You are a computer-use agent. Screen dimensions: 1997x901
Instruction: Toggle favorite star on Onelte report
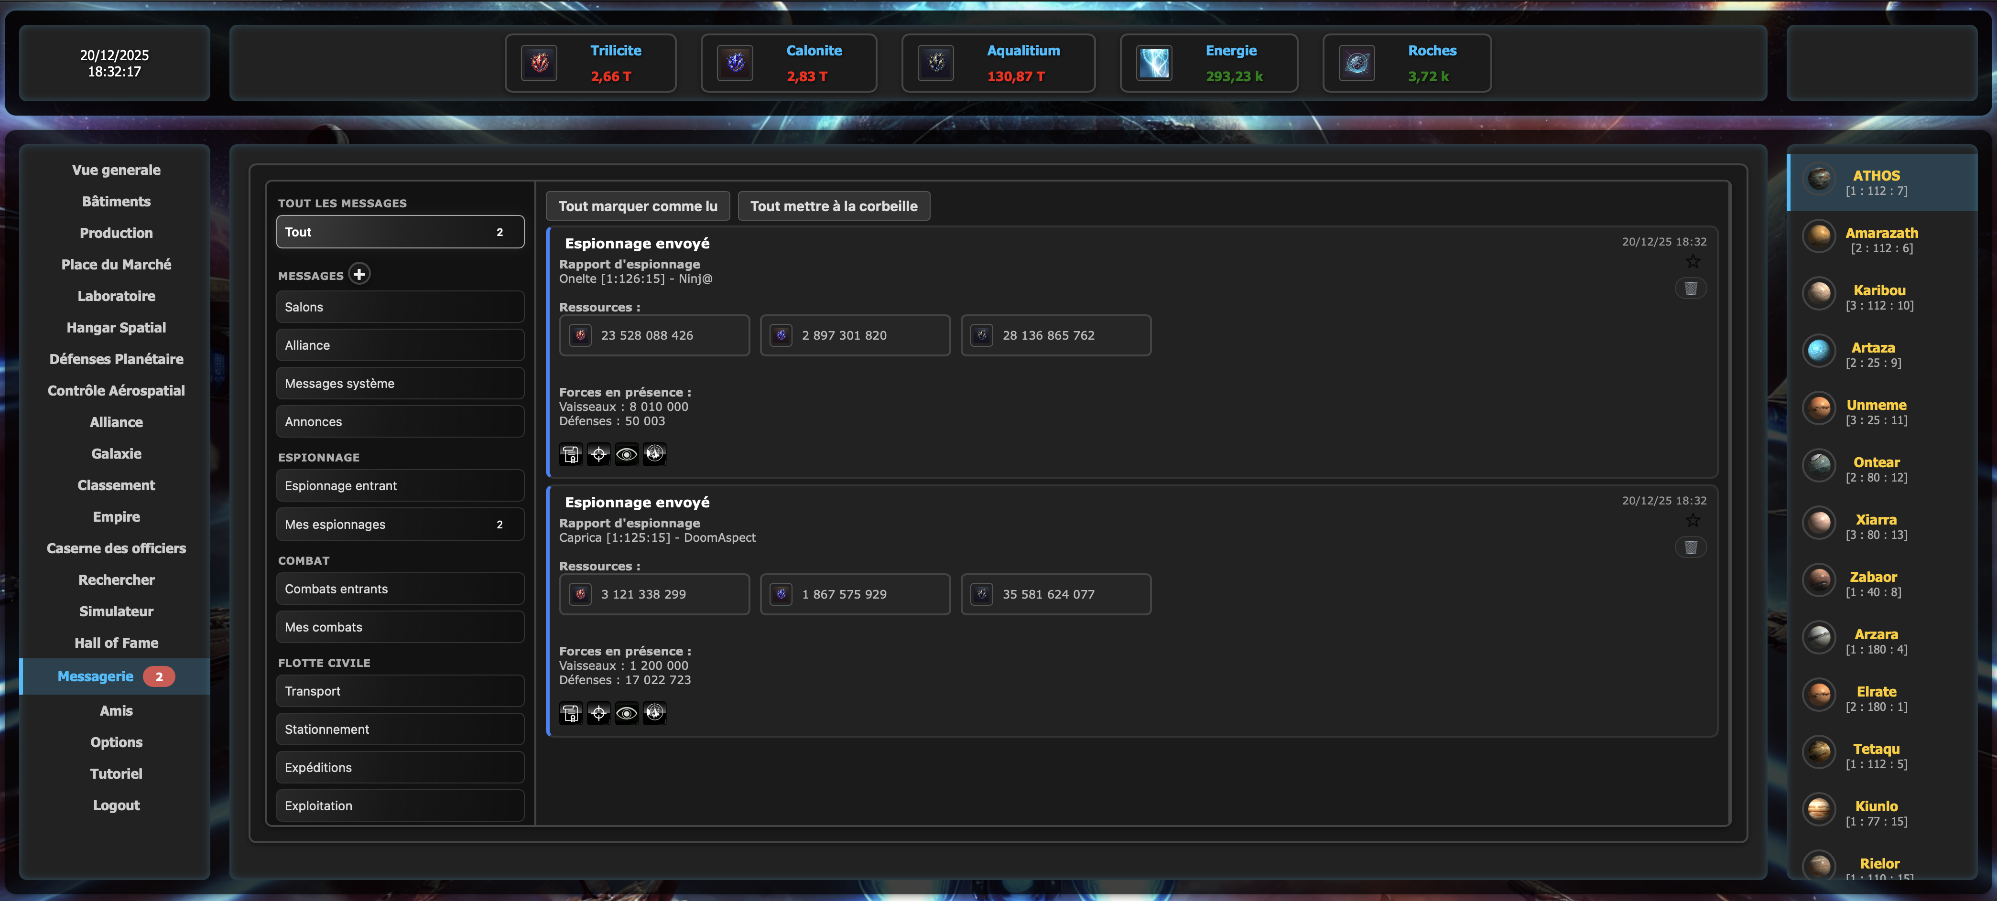(x=1693, y=262)
